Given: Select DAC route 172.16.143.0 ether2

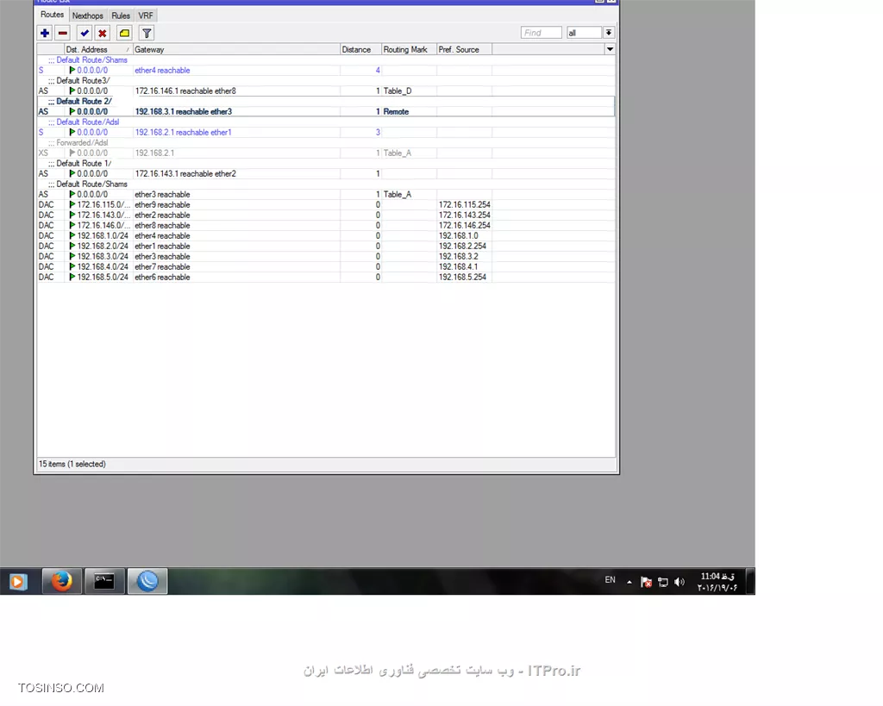Looking at the screenshot, I should pyautogui.click(x=325, y=215).
